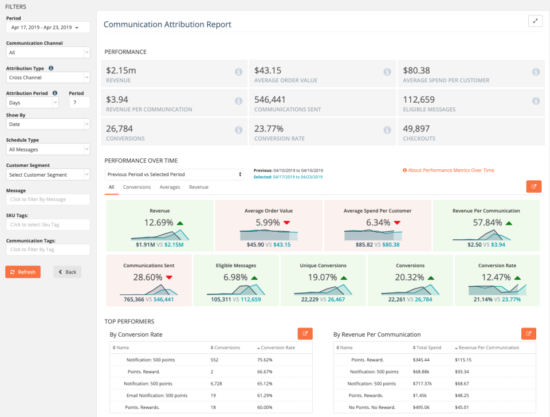550x417 pixels.
Task: Click the Average Order Value info icon
Action: 387,72
